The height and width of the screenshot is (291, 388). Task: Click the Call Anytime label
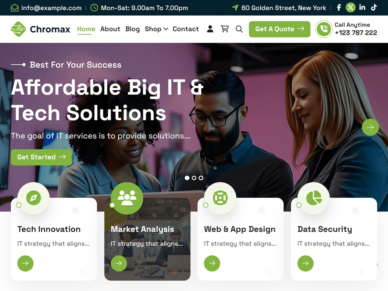[352, 25]
